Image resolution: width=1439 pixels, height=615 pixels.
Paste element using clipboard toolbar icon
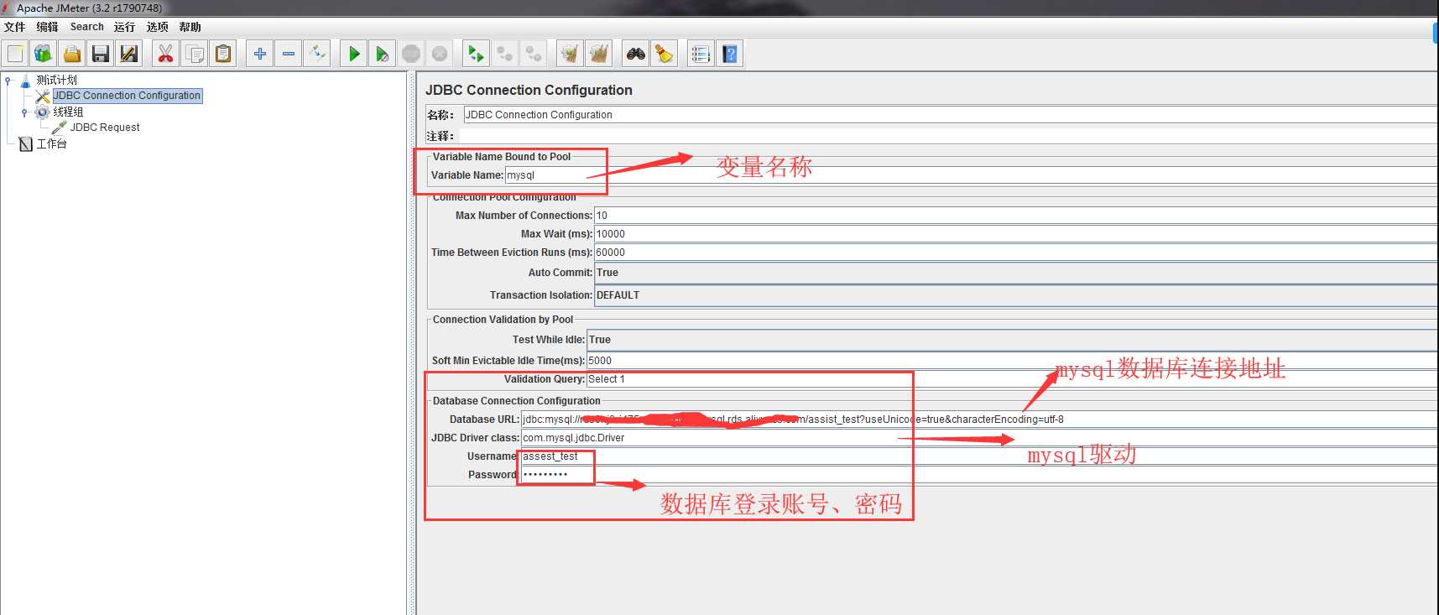point(223,54)
